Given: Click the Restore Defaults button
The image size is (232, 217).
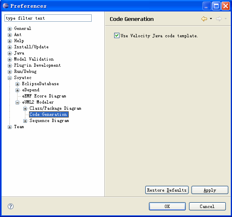Looking at the screenshot, I should coord(167,190).
